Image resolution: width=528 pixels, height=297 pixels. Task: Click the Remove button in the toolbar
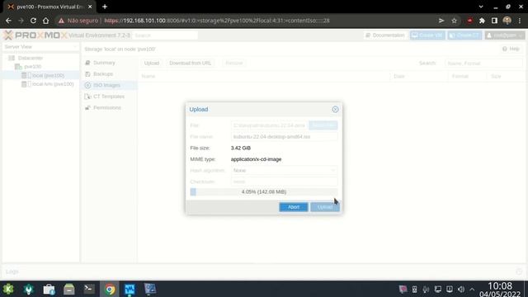234,63
